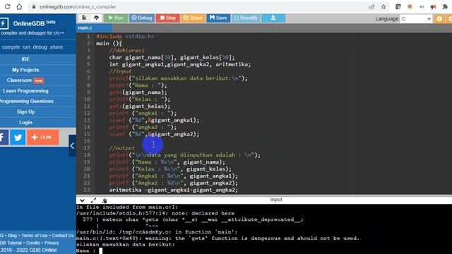This screenshot has height=254, width=452.
Task: Open Programming Questions in the sidebar
Action: (x=27, y=102)
